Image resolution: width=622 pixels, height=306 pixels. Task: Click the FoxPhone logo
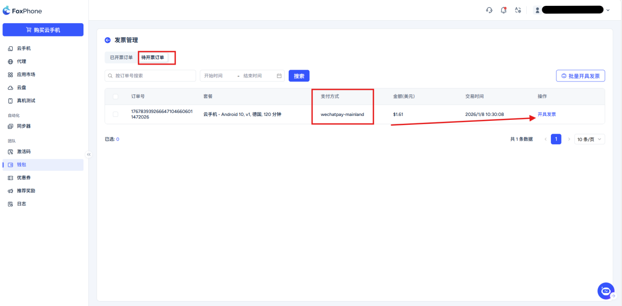pyautogui.click(x=23, y=11)
